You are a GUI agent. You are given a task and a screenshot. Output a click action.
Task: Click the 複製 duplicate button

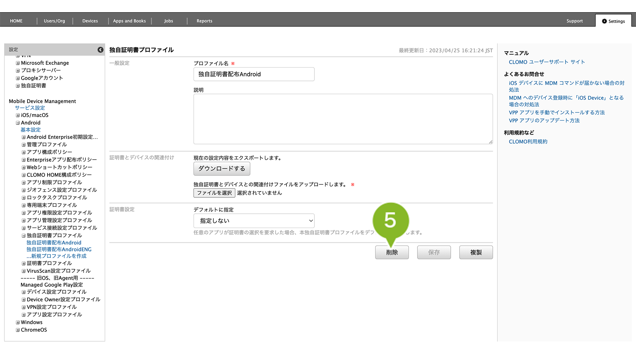click(476, 252)
